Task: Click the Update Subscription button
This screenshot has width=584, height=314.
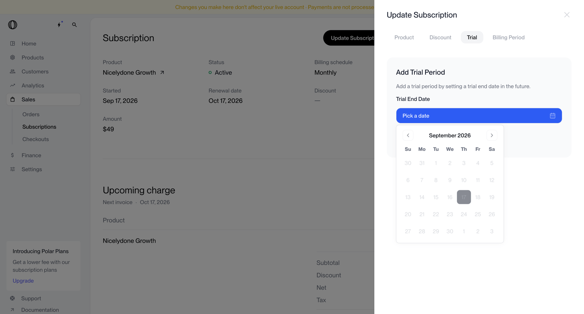Action: point(349,38)
